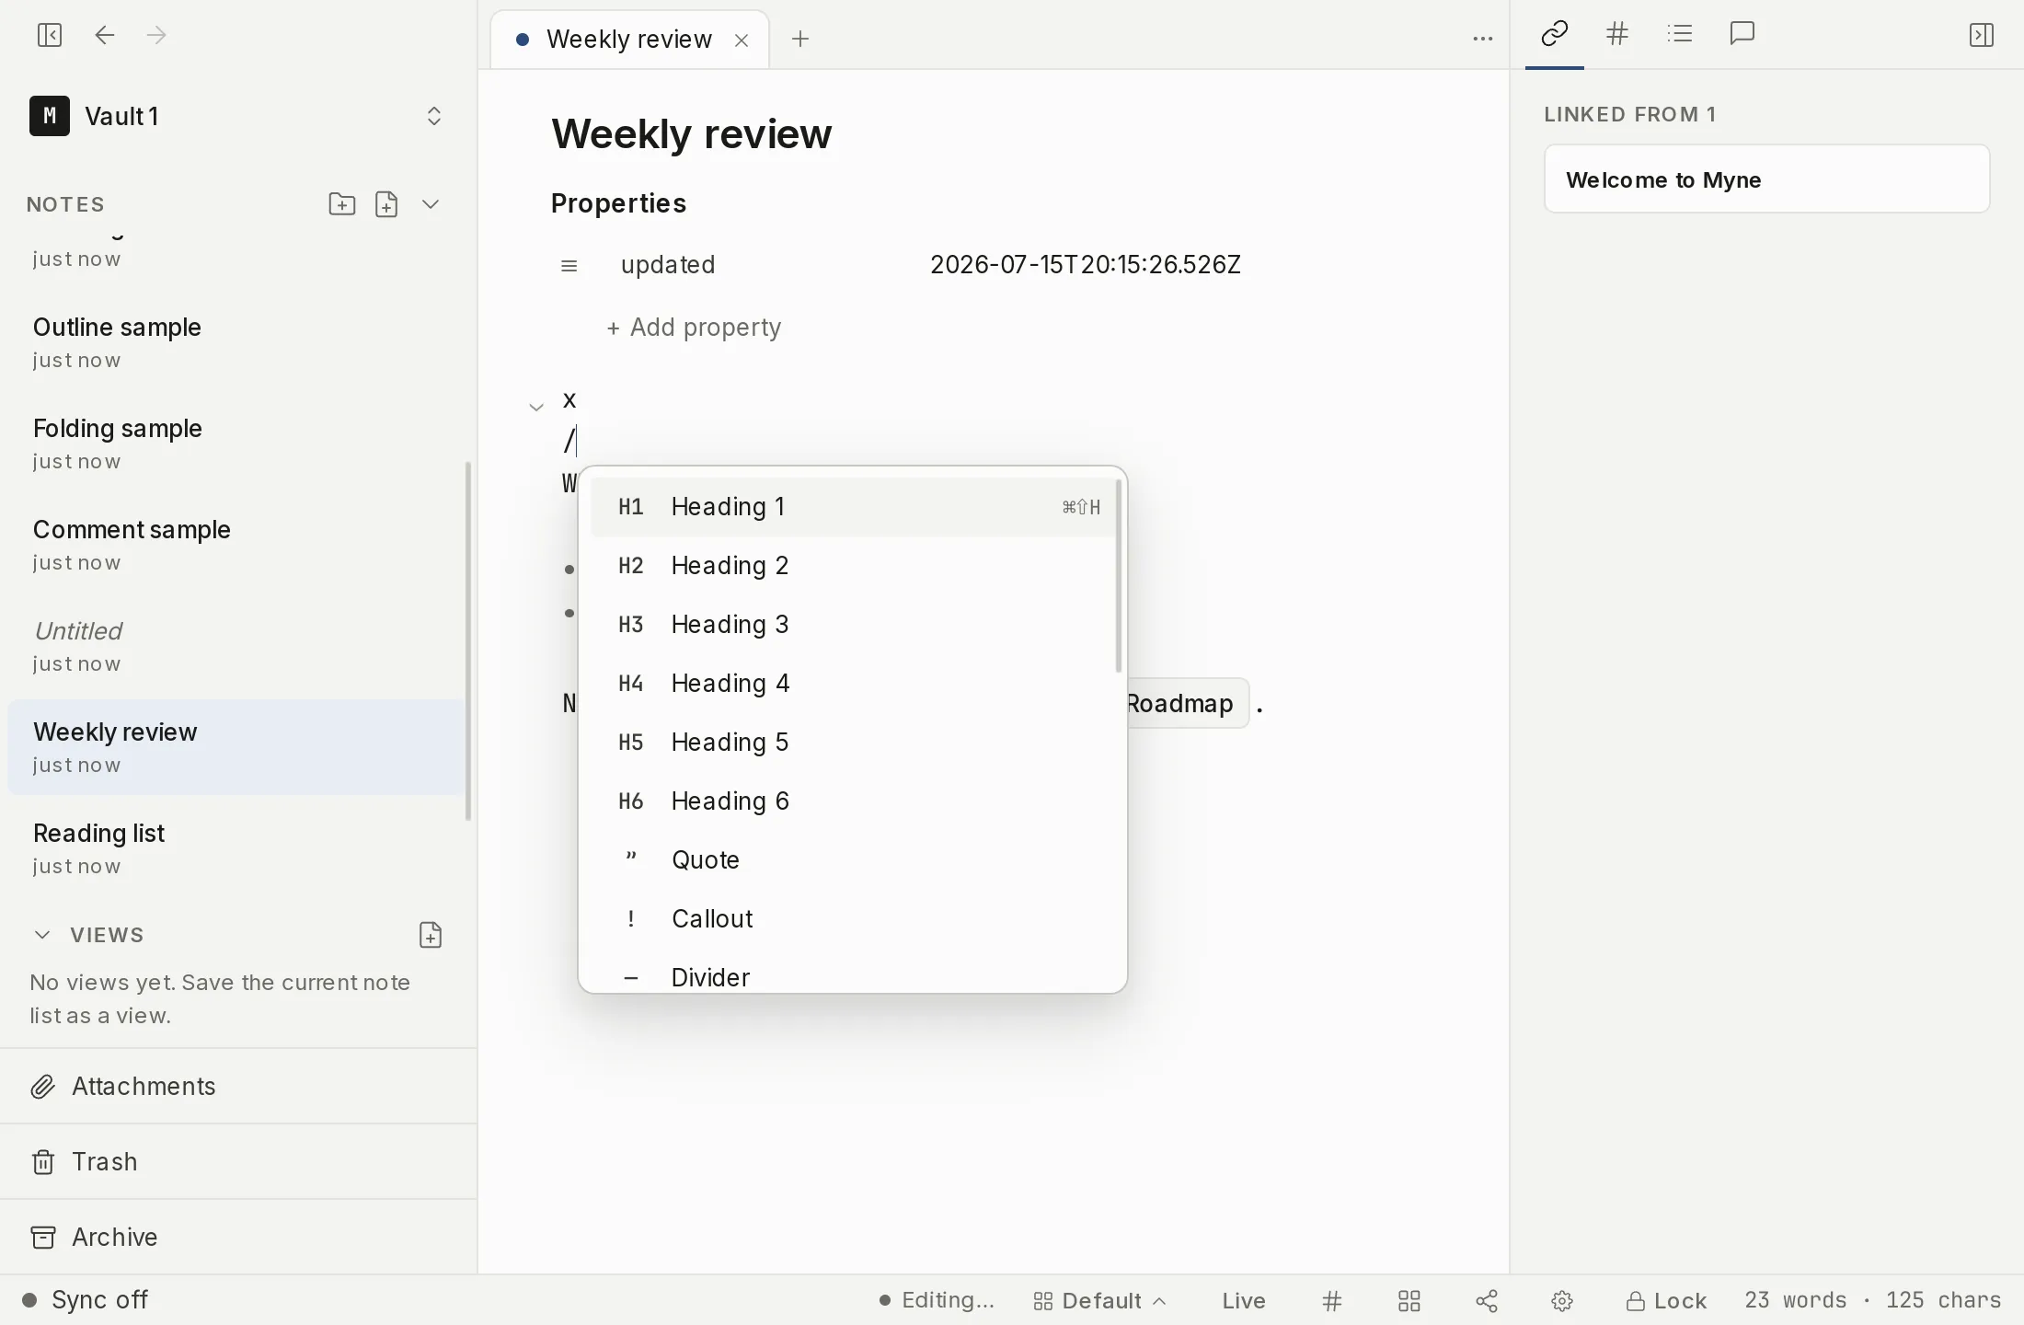Image resolution: width=2024 pixels, height=1325 pixels.
Task: Toggle the Lock note button
Action: tap(1666, 1301)
